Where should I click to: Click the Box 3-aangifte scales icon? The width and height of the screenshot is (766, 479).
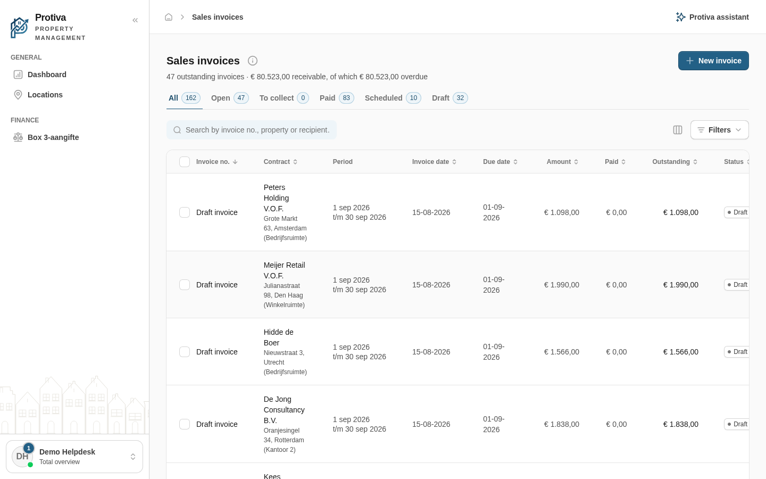(18, 137)
